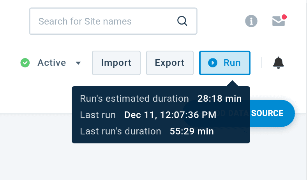Image resolution: width=307 pixels, height=180 pixels.
Task: Click the Export button
Action: pos(169,63)
